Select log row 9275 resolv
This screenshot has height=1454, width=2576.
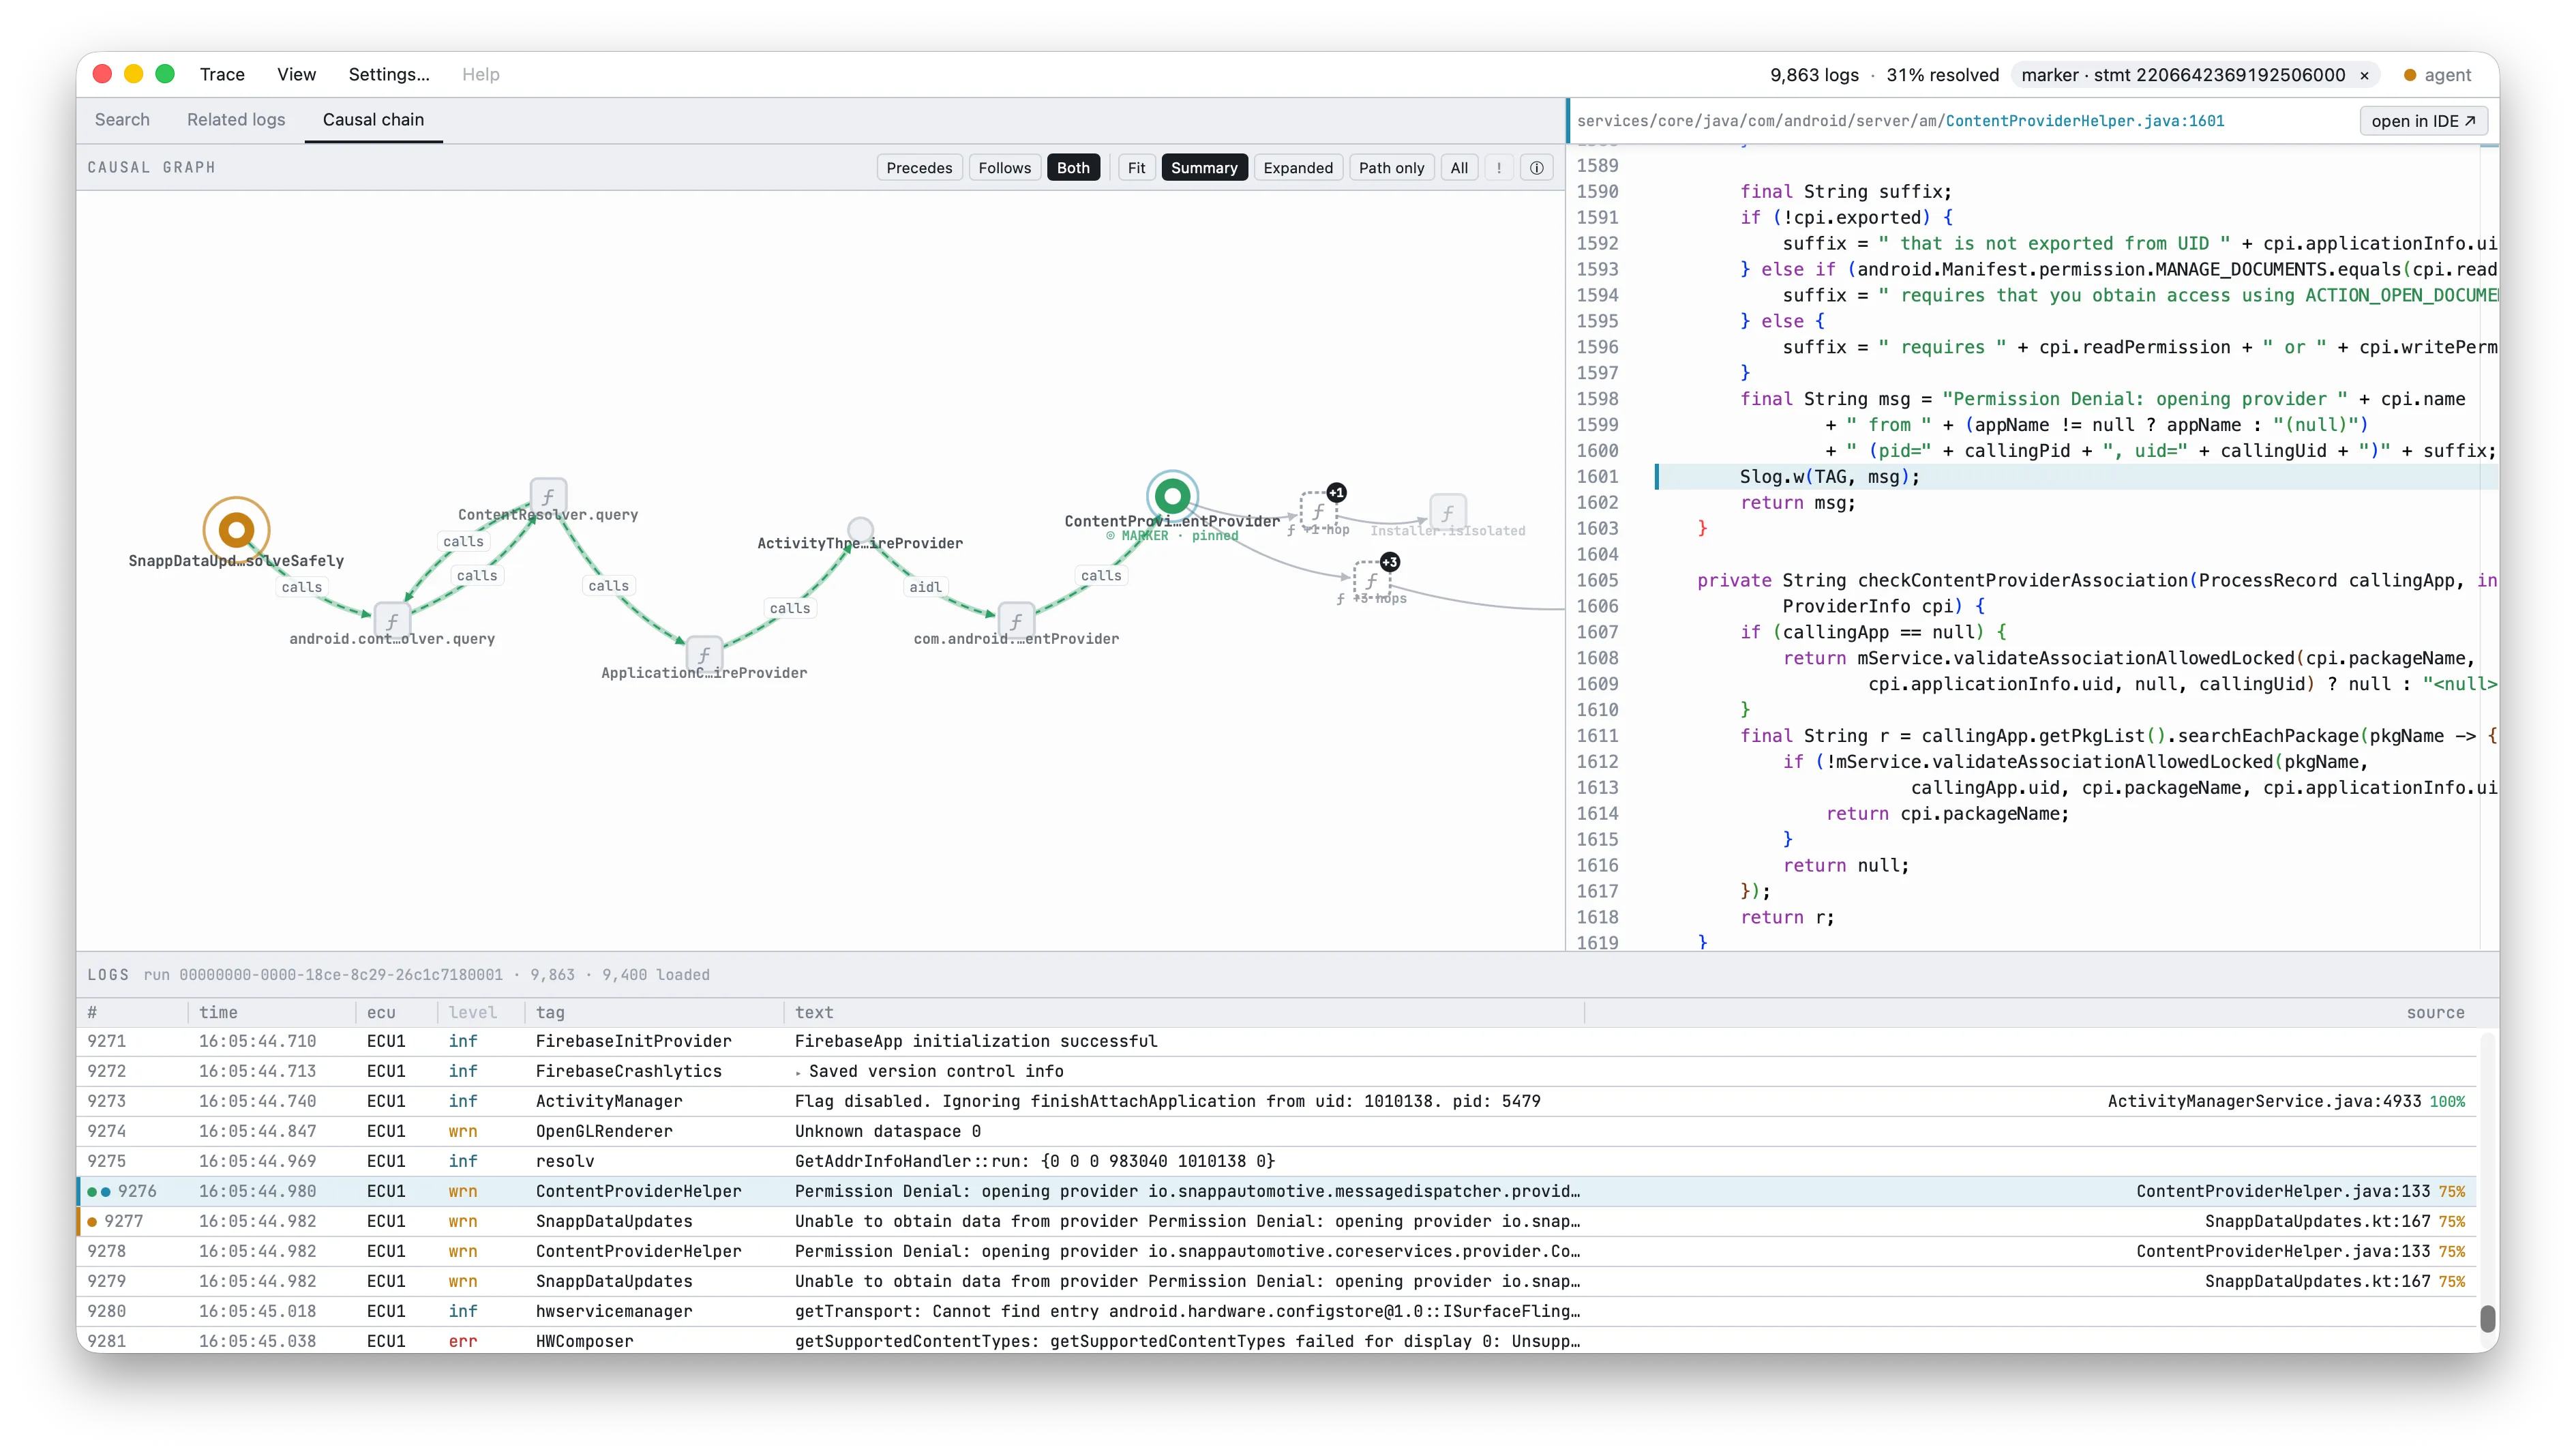point(1277,1161)
